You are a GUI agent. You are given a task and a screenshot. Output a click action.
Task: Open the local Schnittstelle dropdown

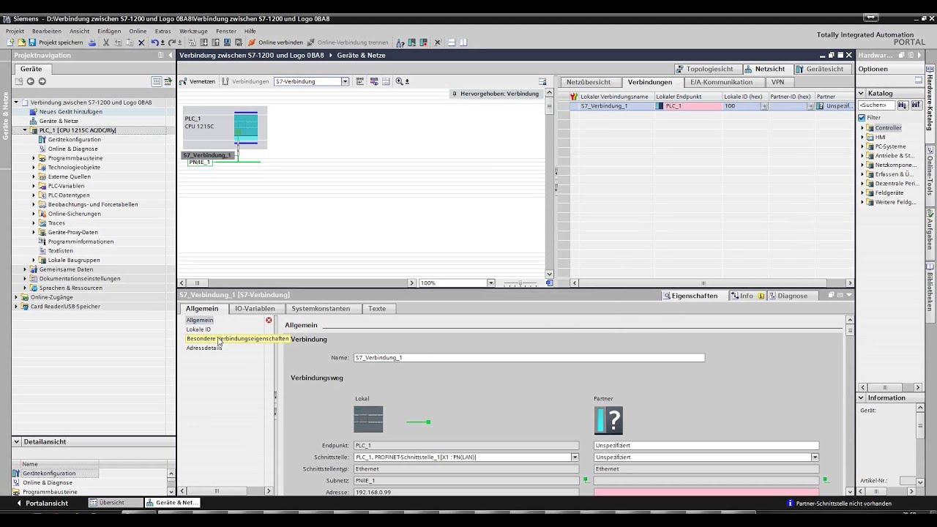coord(575,457)
